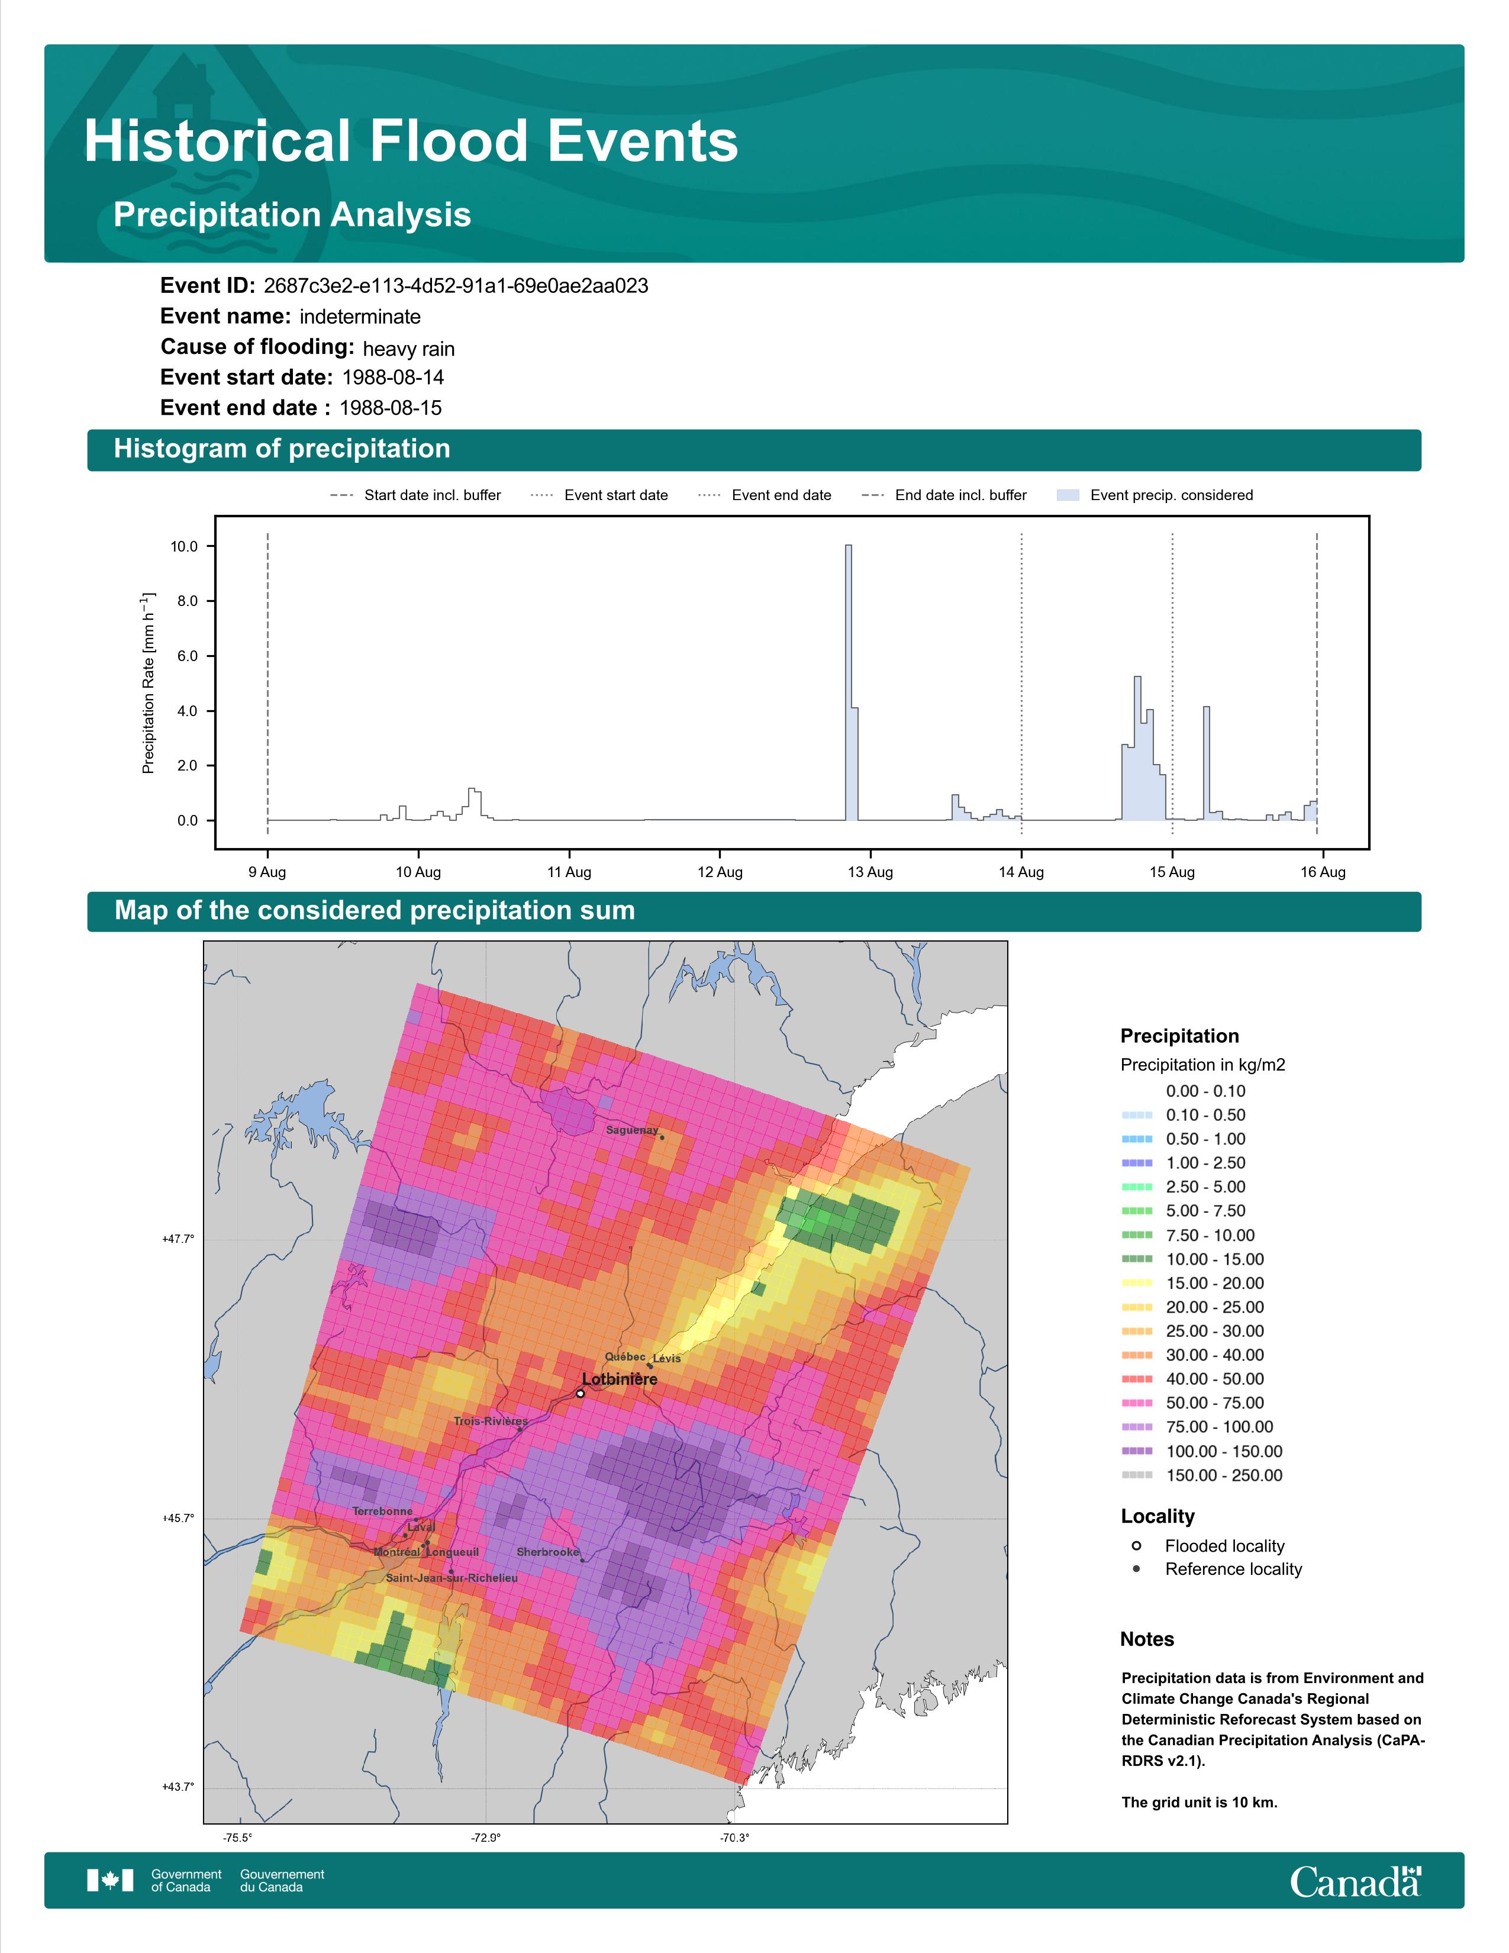Screen dimensions: 1509x1953
Task: Click the 50.00 - 75.00 pink swatch
Action: click(1137, 1403)
